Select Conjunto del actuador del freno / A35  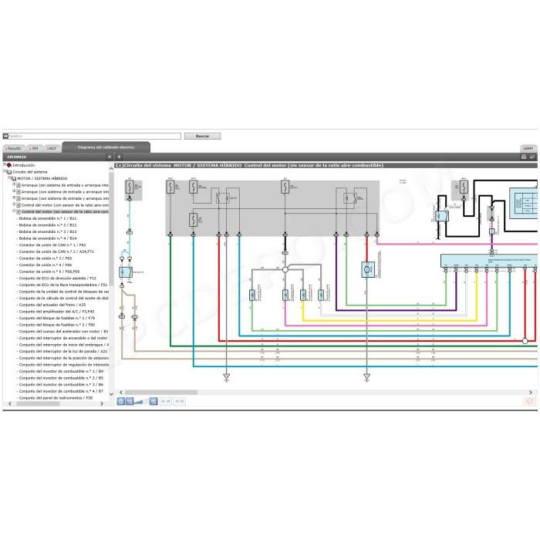pos(52,305)
